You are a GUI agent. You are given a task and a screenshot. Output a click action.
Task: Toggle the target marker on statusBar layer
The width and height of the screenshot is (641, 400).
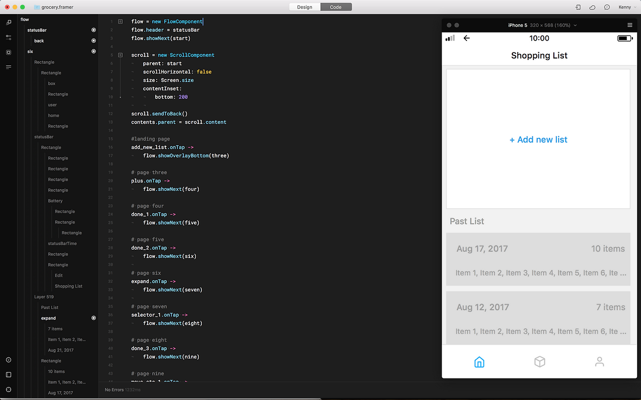pos(94,30)
